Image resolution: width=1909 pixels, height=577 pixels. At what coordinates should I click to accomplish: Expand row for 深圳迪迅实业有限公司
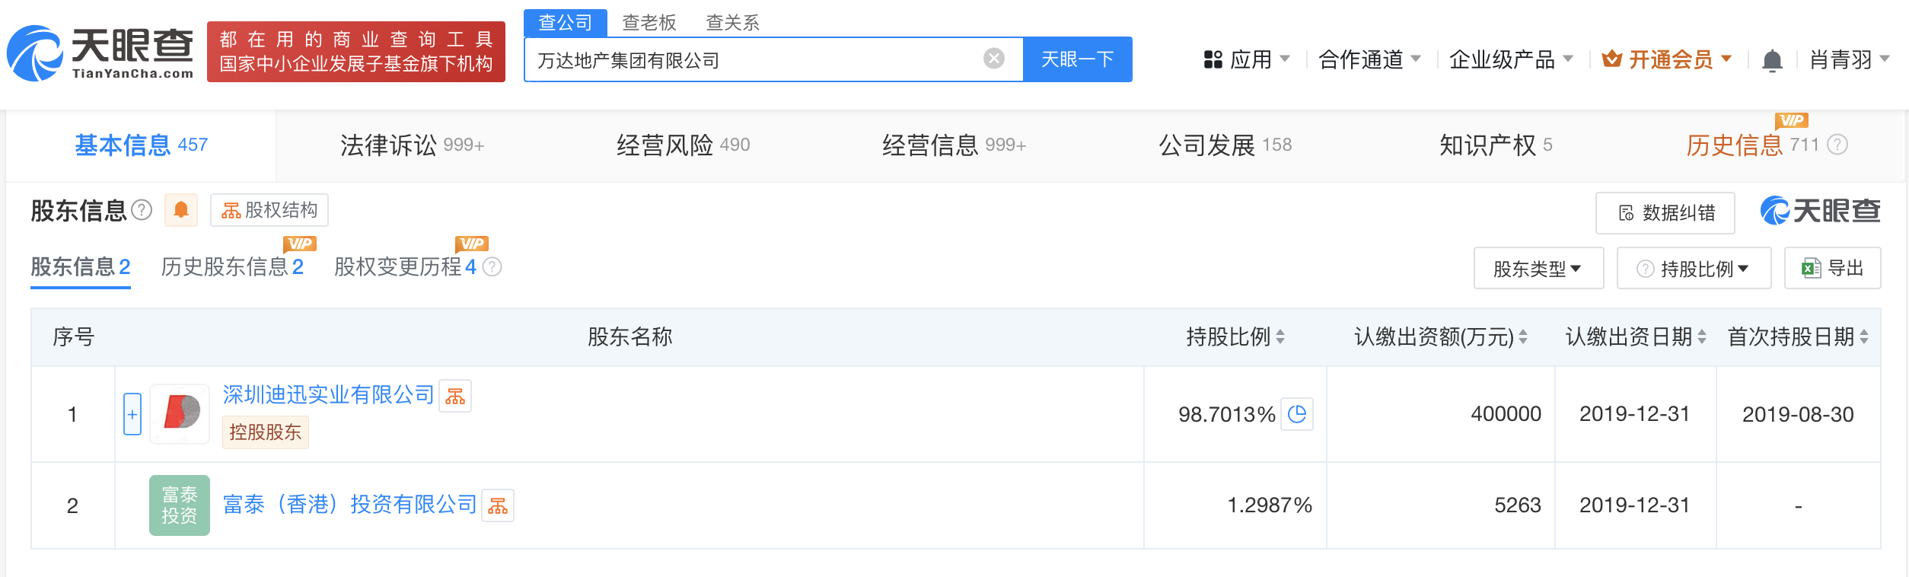pyautogui.click(x=132, y=414)
